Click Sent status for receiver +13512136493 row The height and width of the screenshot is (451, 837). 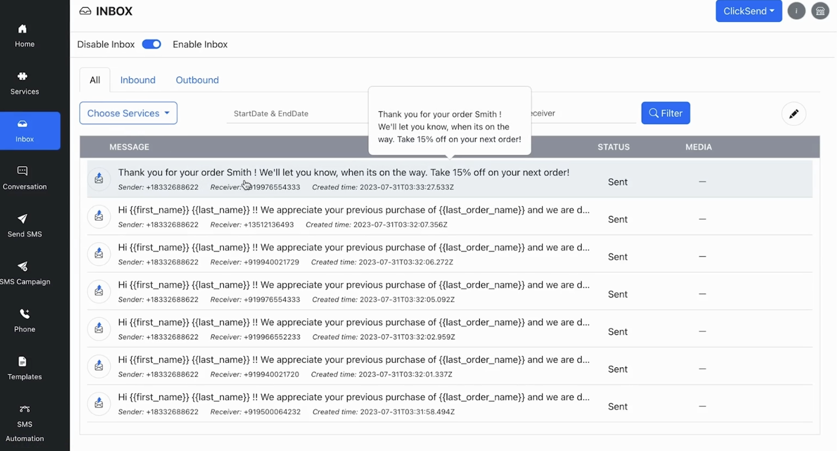[x=617, y=219]
